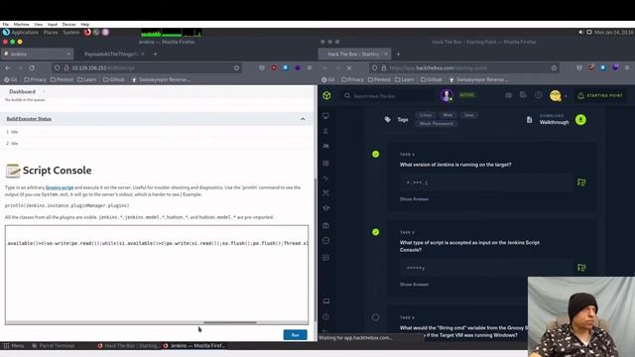Go back in the Jenkins Firefox window
The width and height of the screenshot is (635, 357).
(x=8, y=68)
